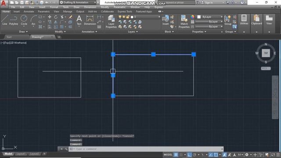
Task: Select the Rectangle tool in Draw panel
Action: [x=40, y=17]
